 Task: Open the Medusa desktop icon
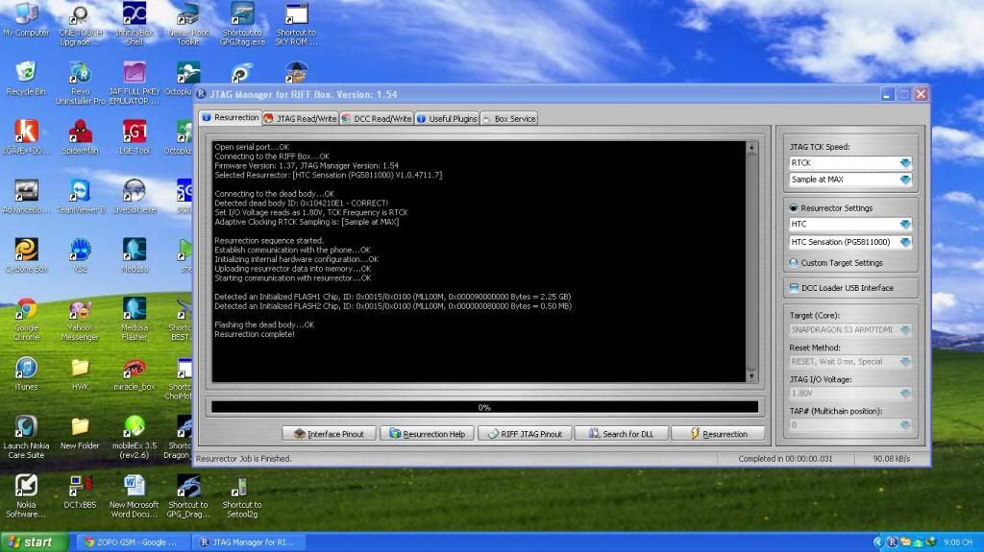(135, 254)
